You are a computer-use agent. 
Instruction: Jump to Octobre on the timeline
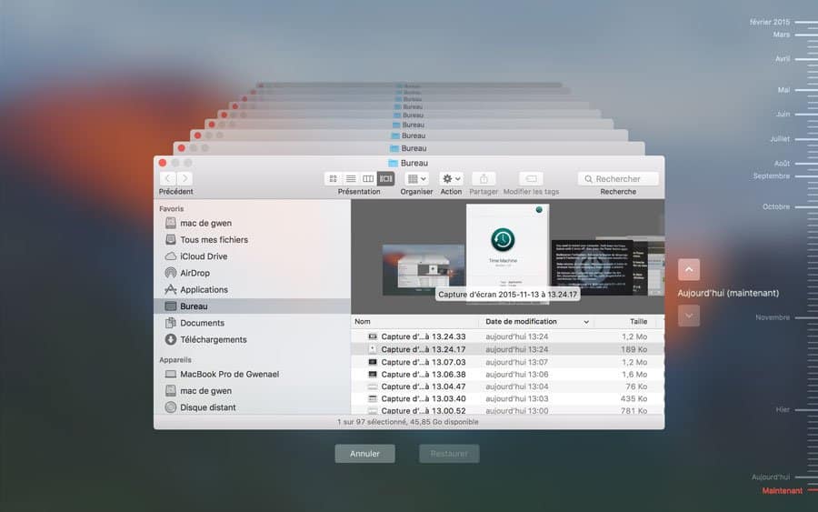pyautogui.click(x=775, y=206)
